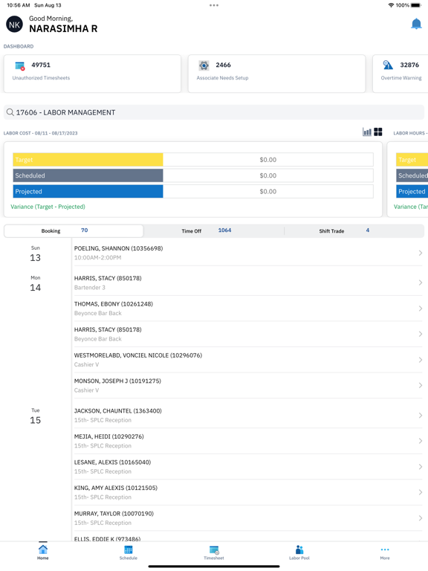The height and width of the screenshot is (571, 428).
Task: Click the yellow Target cost bar
Action: point(88,160)
